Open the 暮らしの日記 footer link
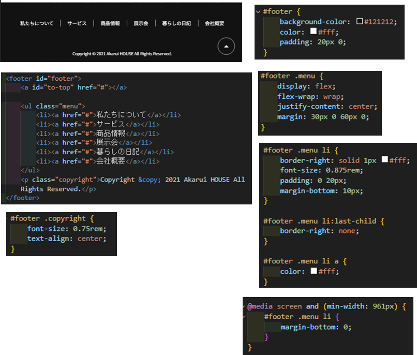 click(176, 23)
